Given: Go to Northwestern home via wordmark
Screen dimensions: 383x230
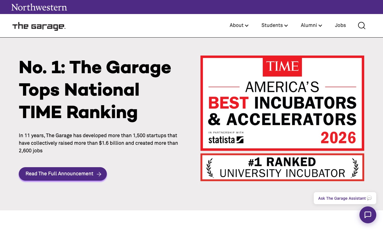Looking at the screenshot, I should [x=39, y=7].
